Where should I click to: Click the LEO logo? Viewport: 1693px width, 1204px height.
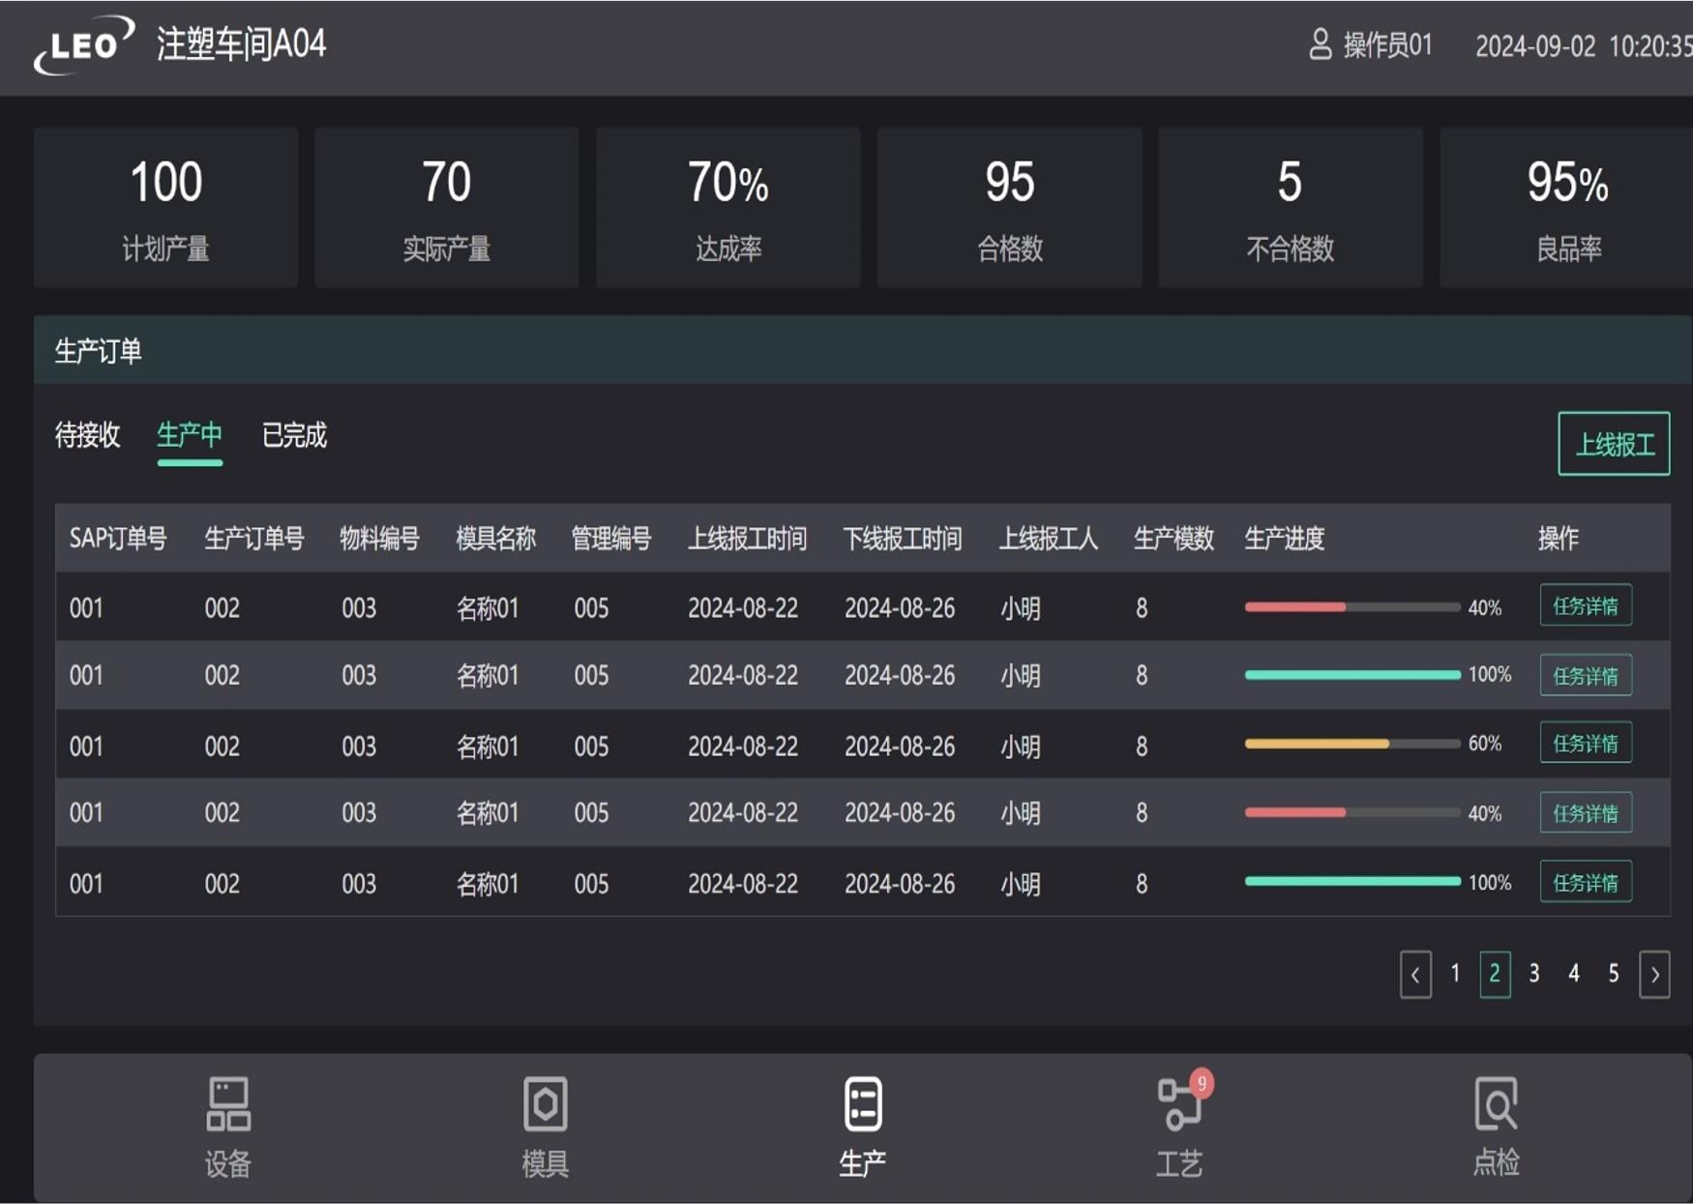84,45
